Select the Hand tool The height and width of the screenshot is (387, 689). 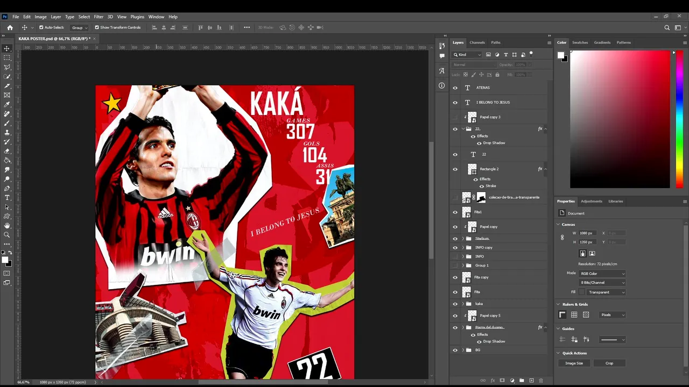pyautogui.click(x=7, y=225)
